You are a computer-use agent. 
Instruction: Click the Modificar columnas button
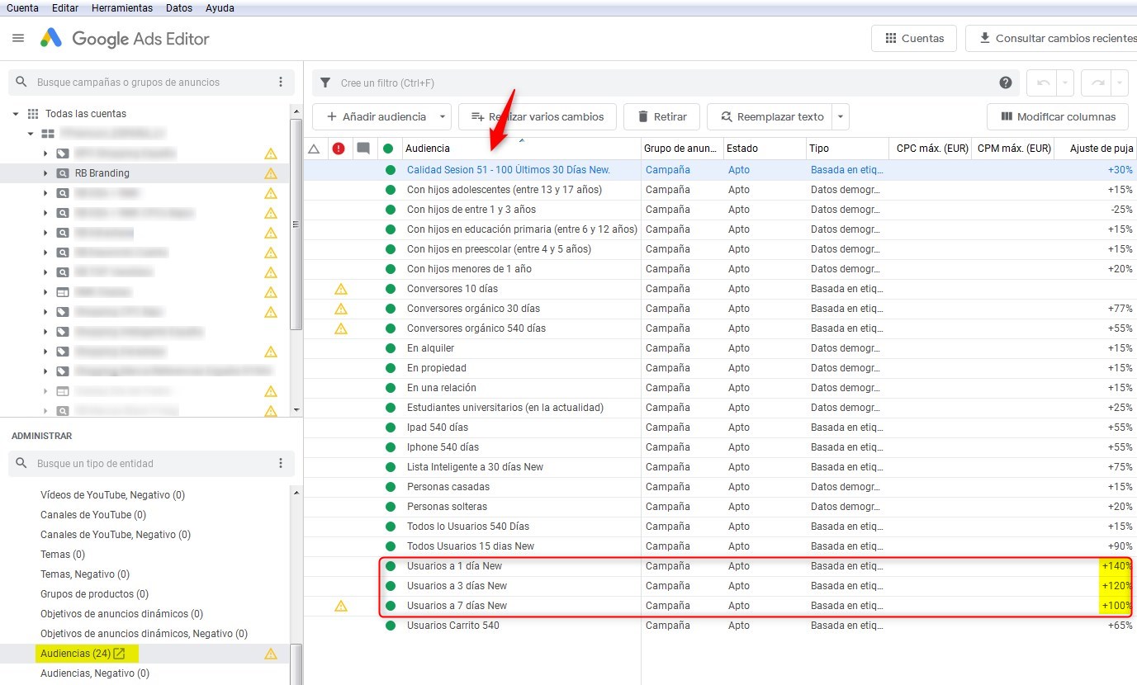click(x=1058, y=117)
